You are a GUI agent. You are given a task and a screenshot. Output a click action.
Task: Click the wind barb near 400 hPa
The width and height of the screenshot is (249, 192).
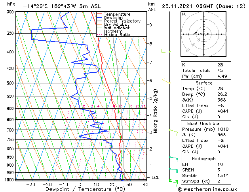coord(166,51)
